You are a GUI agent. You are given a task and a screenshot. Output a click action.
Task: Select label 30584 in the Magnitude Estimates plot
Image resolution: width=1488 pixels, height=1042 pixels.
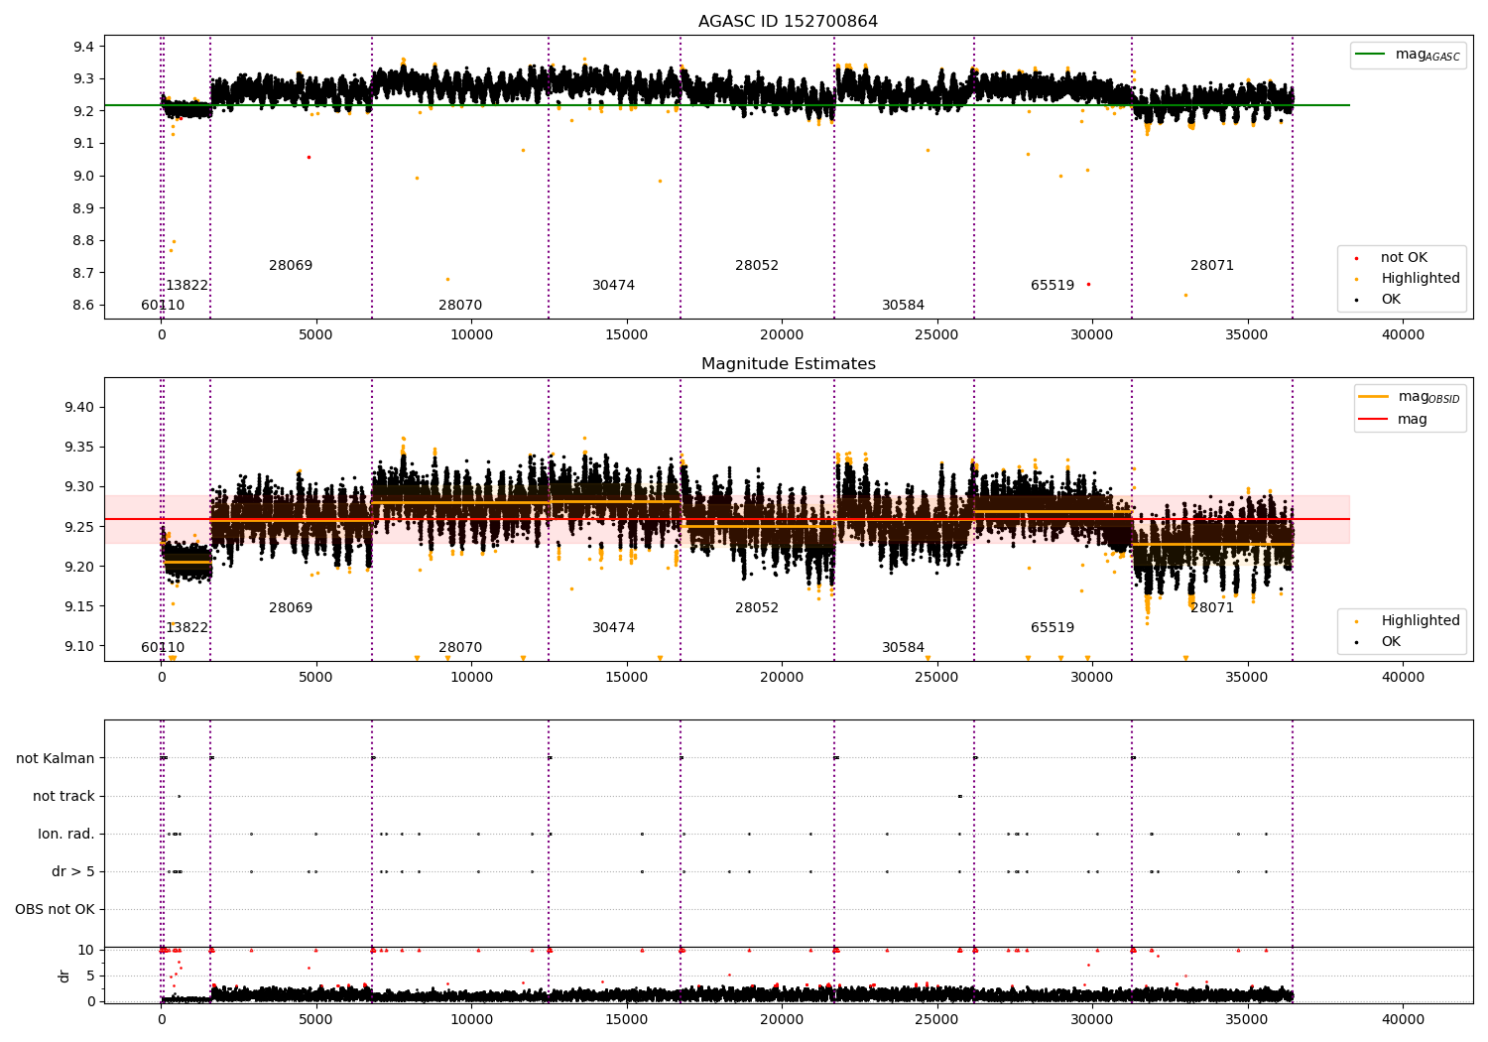point(903,648)
